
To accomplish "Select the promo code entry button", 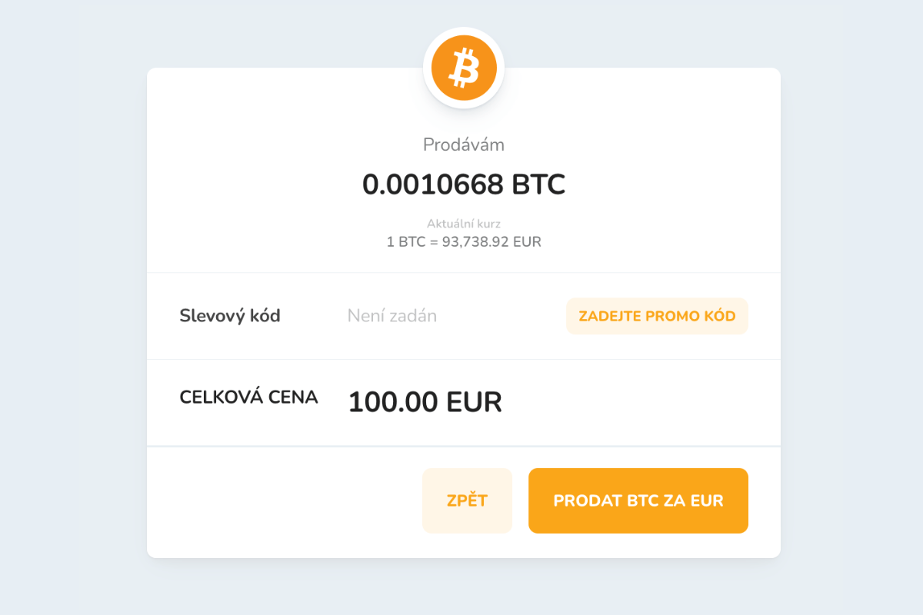I will click(x=657, y=316).
